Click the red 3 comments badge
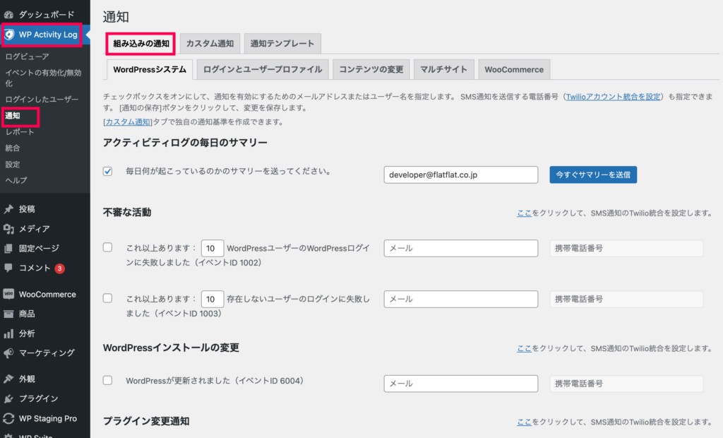 tap(59, 268)
